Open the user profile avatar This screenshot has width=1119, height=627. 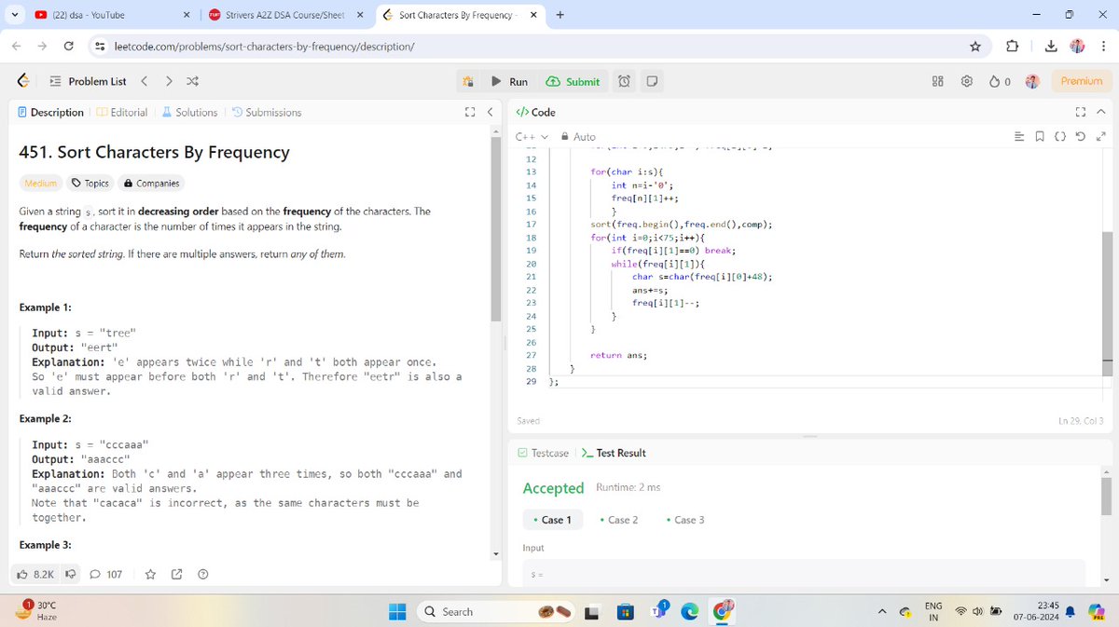1032,81
